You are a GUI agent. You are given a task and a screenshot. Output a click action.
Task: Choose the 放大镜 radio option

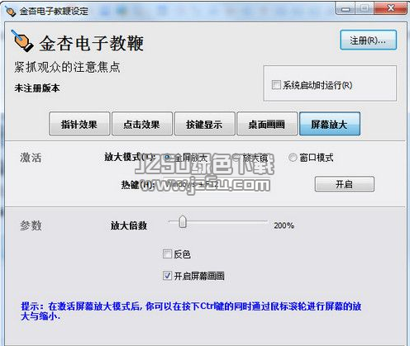click(x=236, y=158)
